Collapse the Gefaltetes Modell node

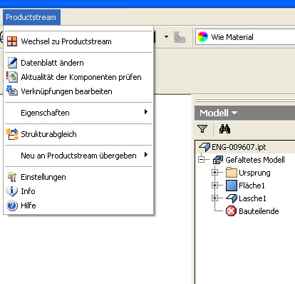(202, 159)
